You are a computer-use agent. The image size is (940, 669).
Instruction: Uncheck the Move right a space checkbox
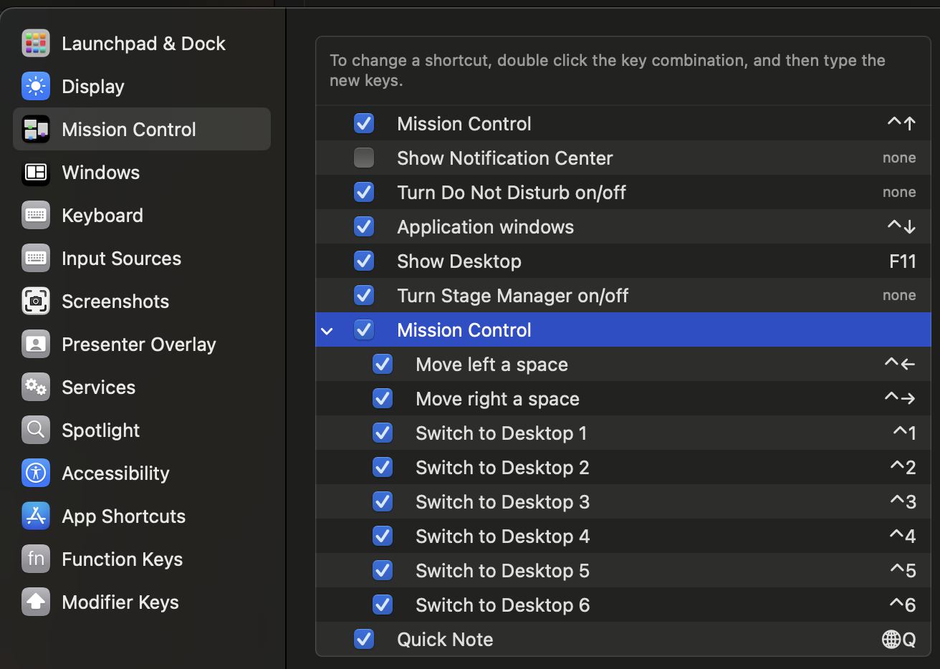point(383,398)
